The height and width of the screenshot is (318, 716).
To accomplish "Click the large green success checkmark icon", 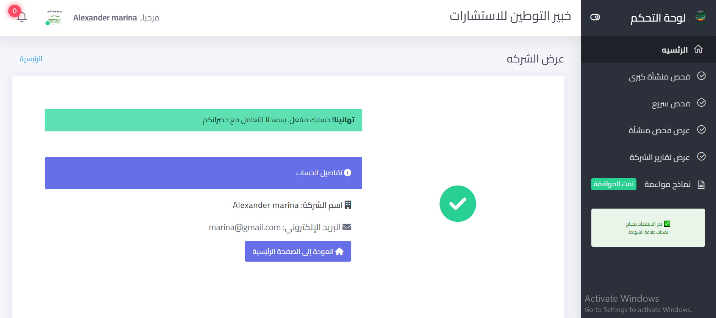I will click(458, 204).
